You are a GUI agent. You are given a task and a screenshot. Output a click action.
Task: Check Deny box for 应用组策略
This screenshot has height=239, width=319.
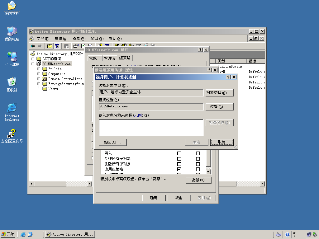point(198,169)
